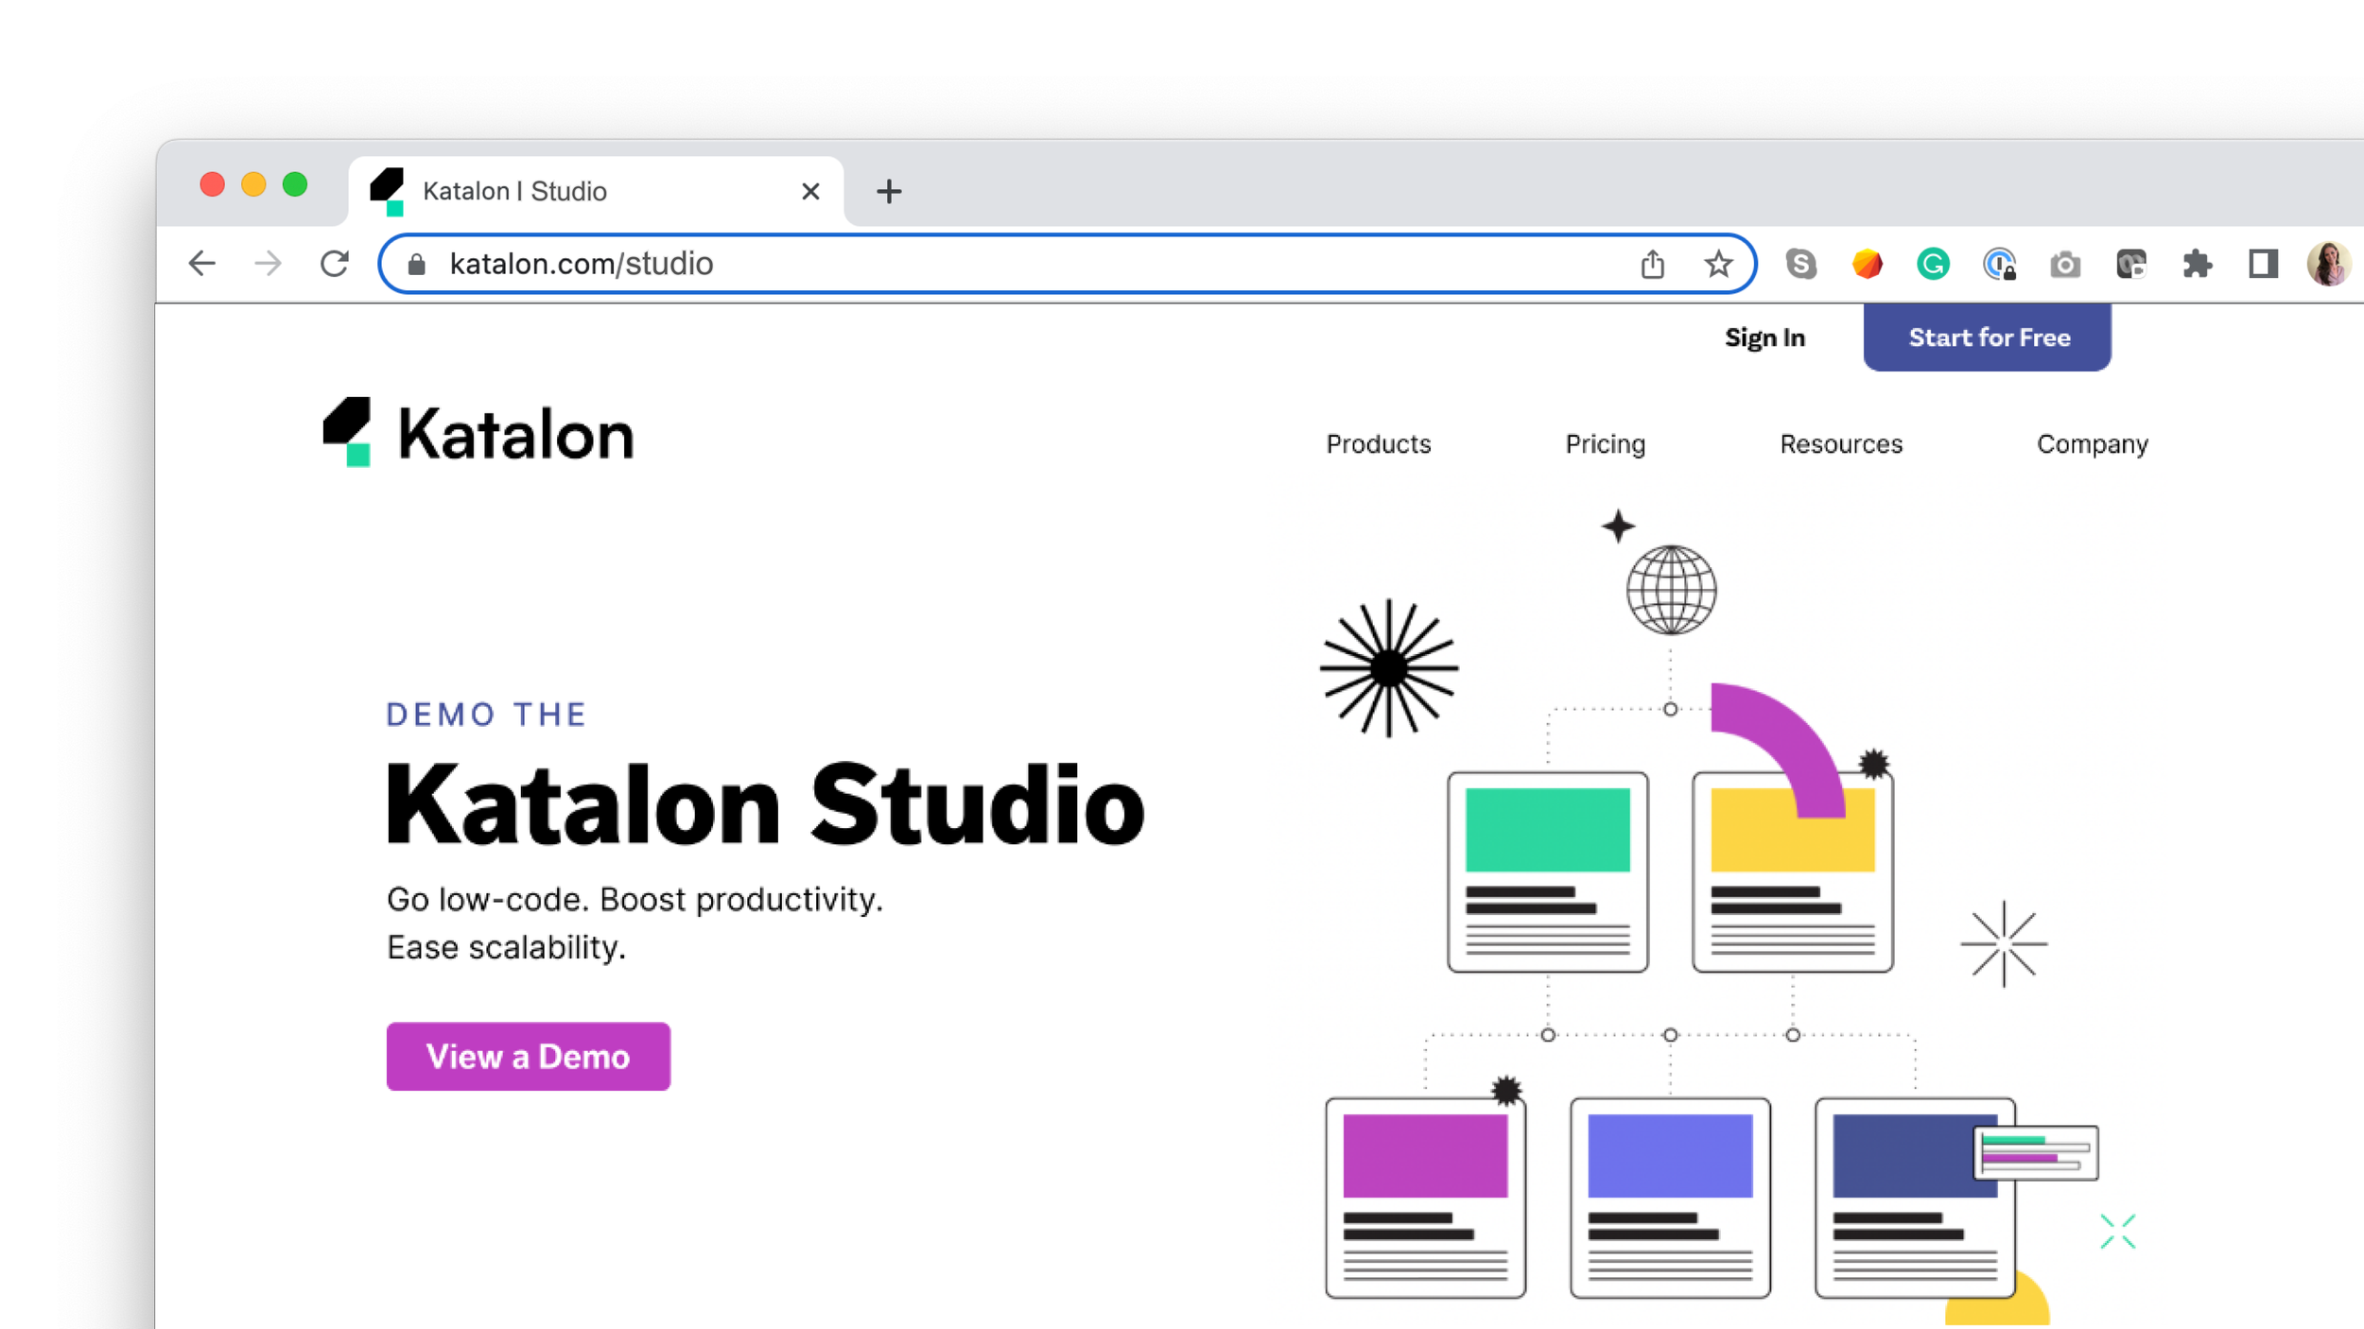
Task: Click the Start for Free button
Action: click(1988, 337)
